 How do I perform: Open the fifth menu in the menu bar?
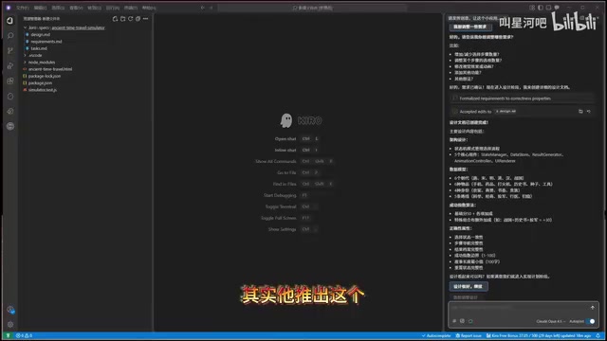click(x=94, y=8)
